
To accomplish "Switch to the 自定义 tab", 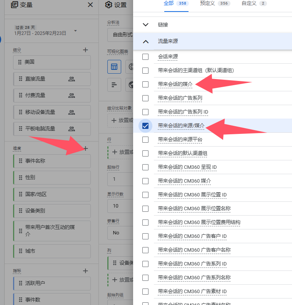I will (x=254, y=3).
